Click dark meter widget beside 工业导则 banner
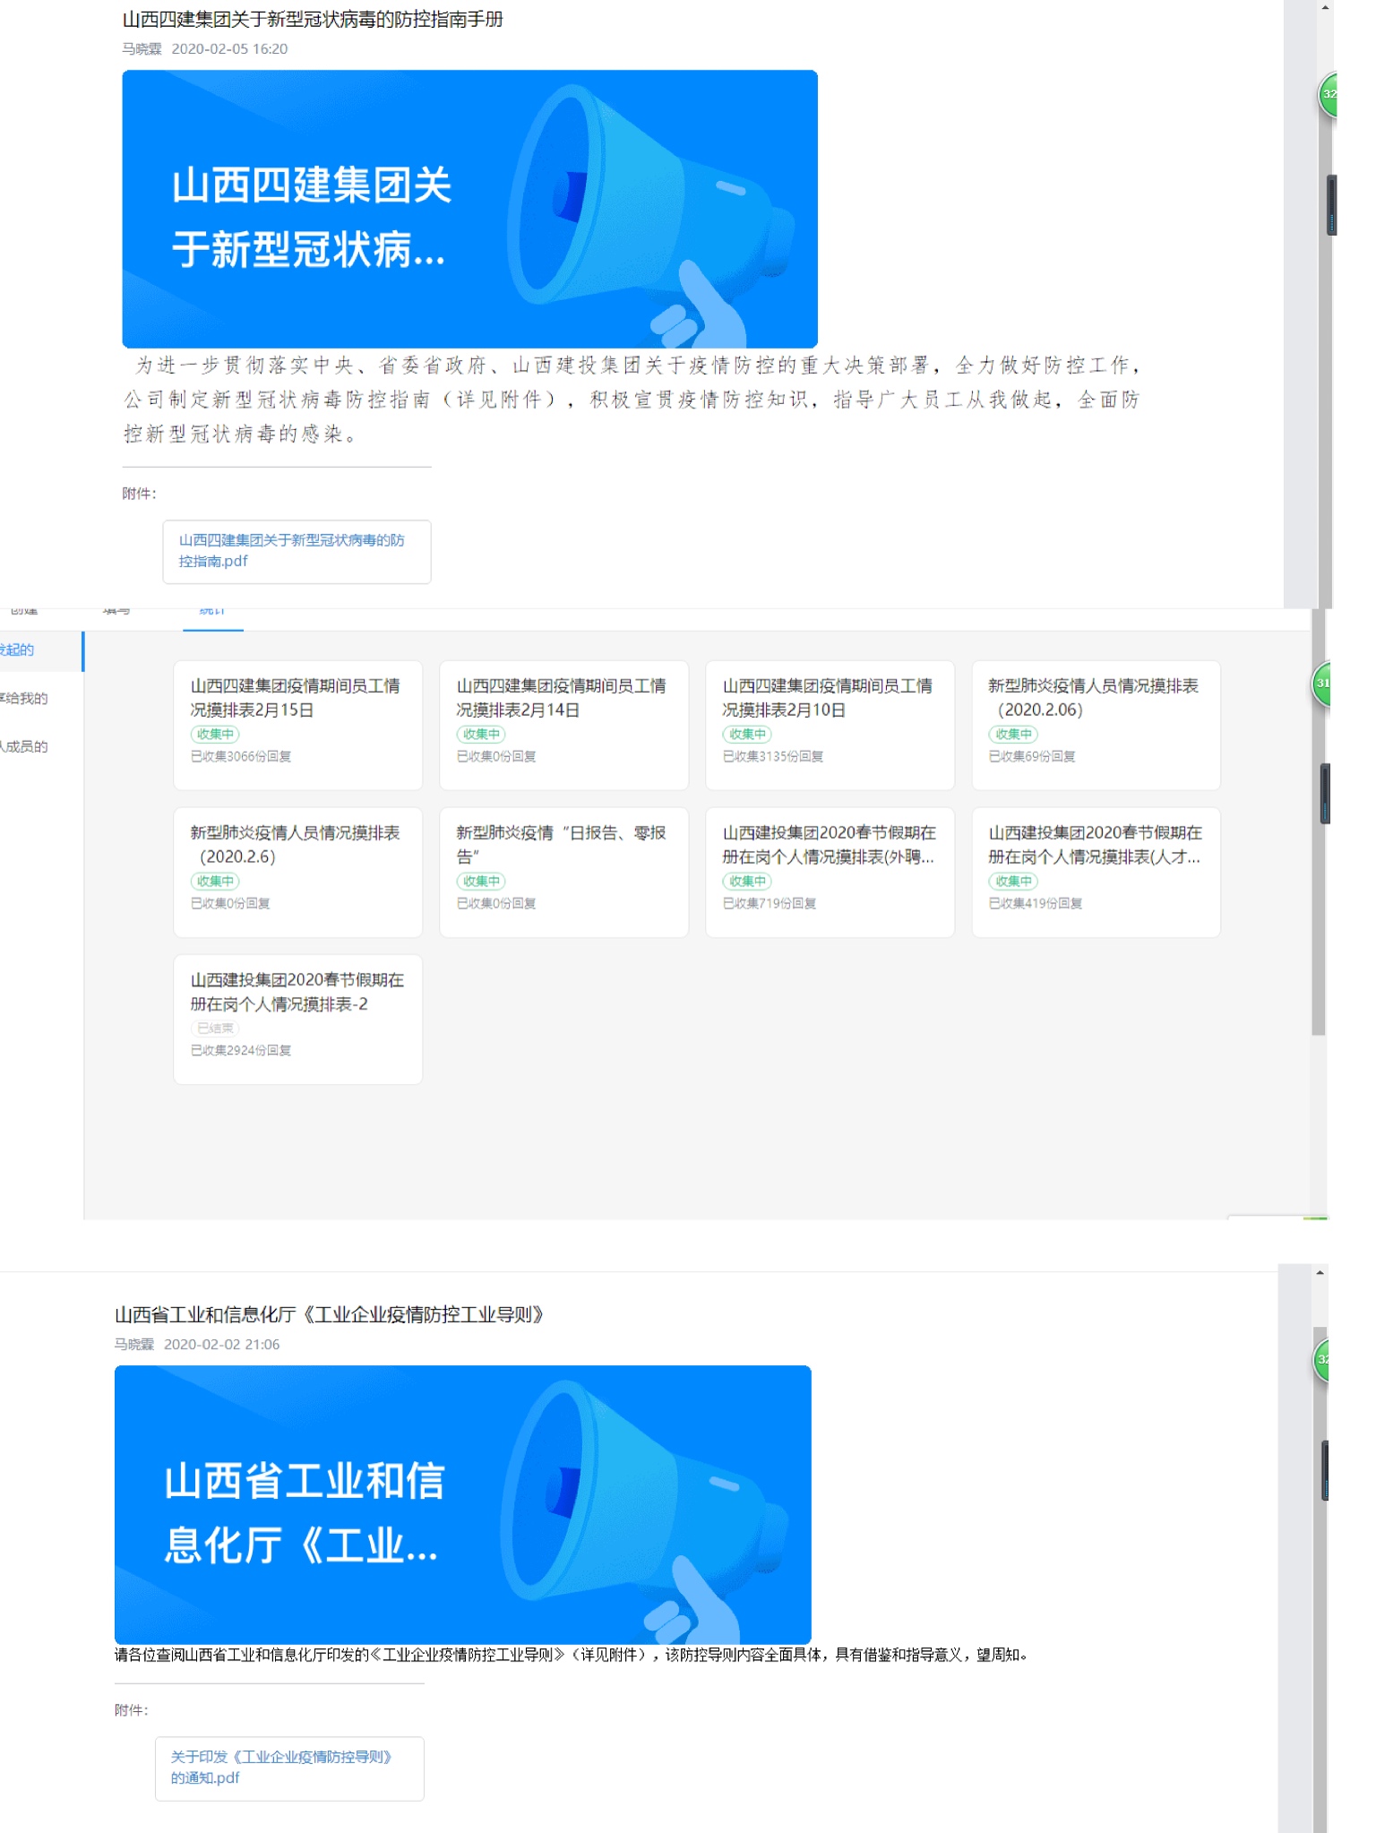Image resolution: width=1376 pixels, height=1833 pixels. (x=1325, y=1470)
